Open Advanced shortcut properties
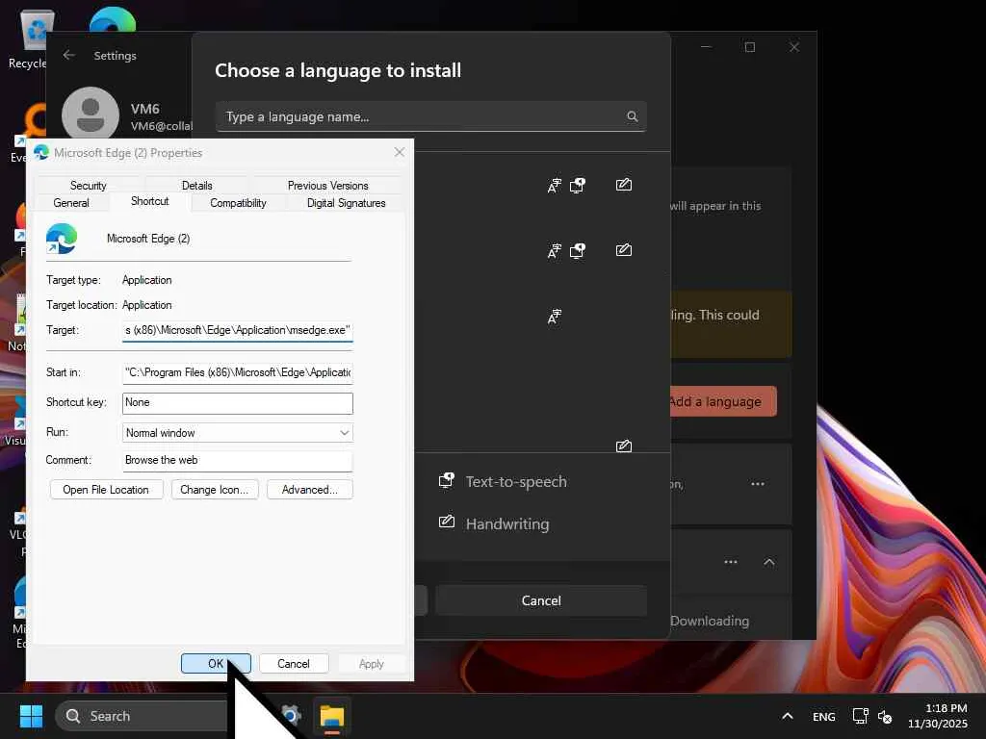This screenshot has width=986, height=739. tap(309, 490)
